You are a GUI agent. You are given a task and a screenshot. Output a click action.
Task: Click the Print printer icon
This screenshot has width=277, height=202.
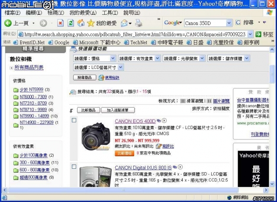138,23
